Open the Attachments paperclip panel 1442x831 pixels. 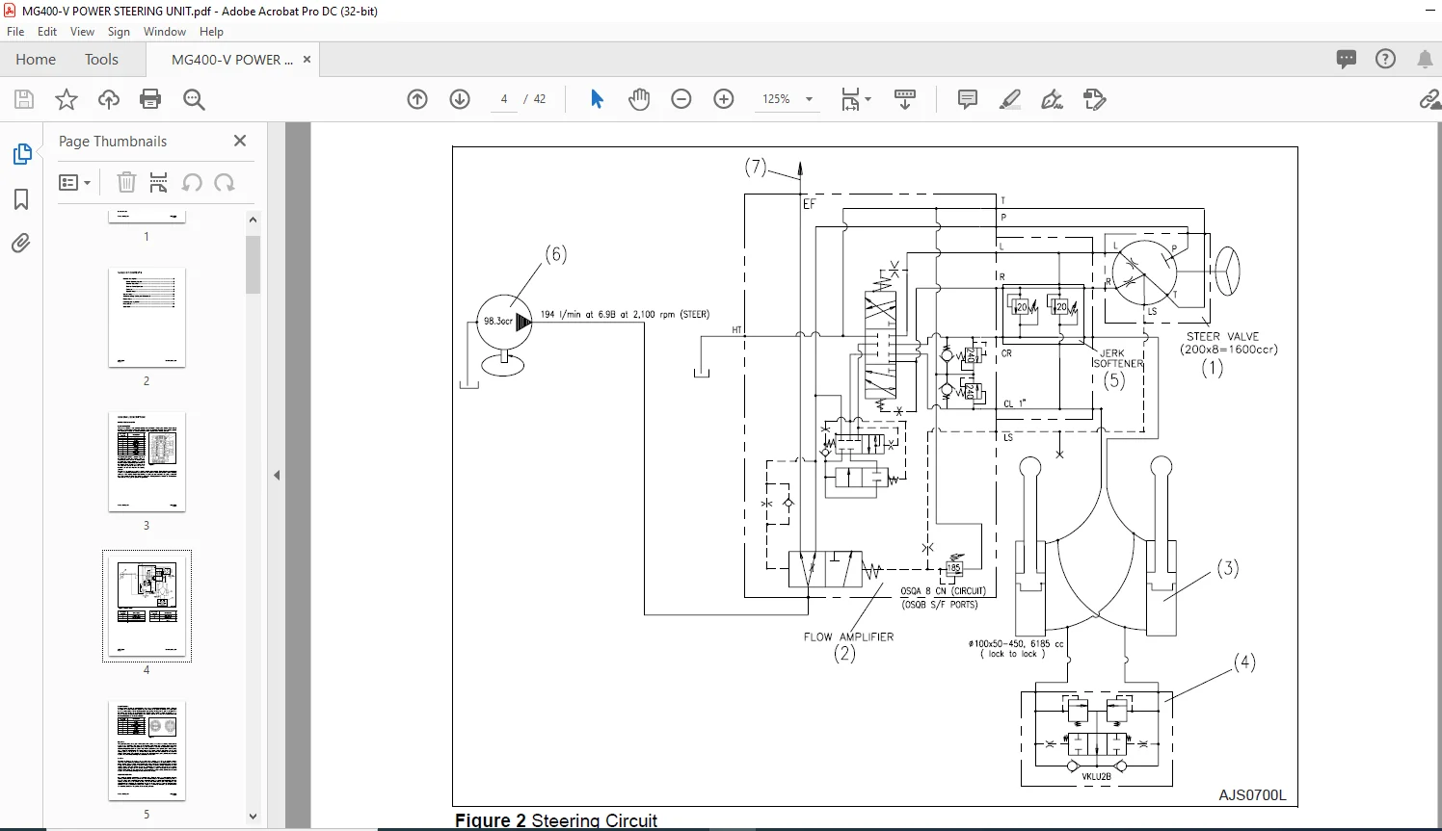(x=21, y=243)
